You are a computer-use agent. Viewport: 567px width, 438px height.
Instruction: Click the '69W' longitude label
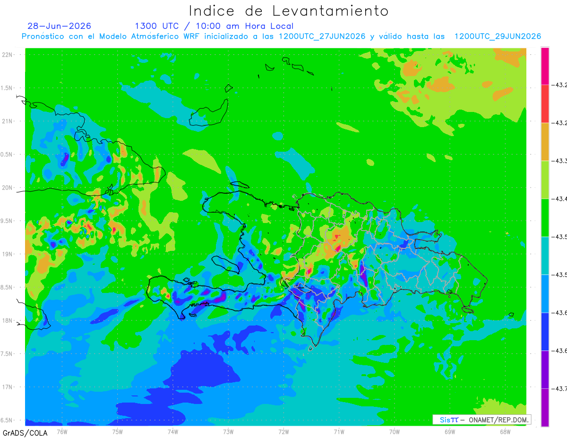coord(449,431)
